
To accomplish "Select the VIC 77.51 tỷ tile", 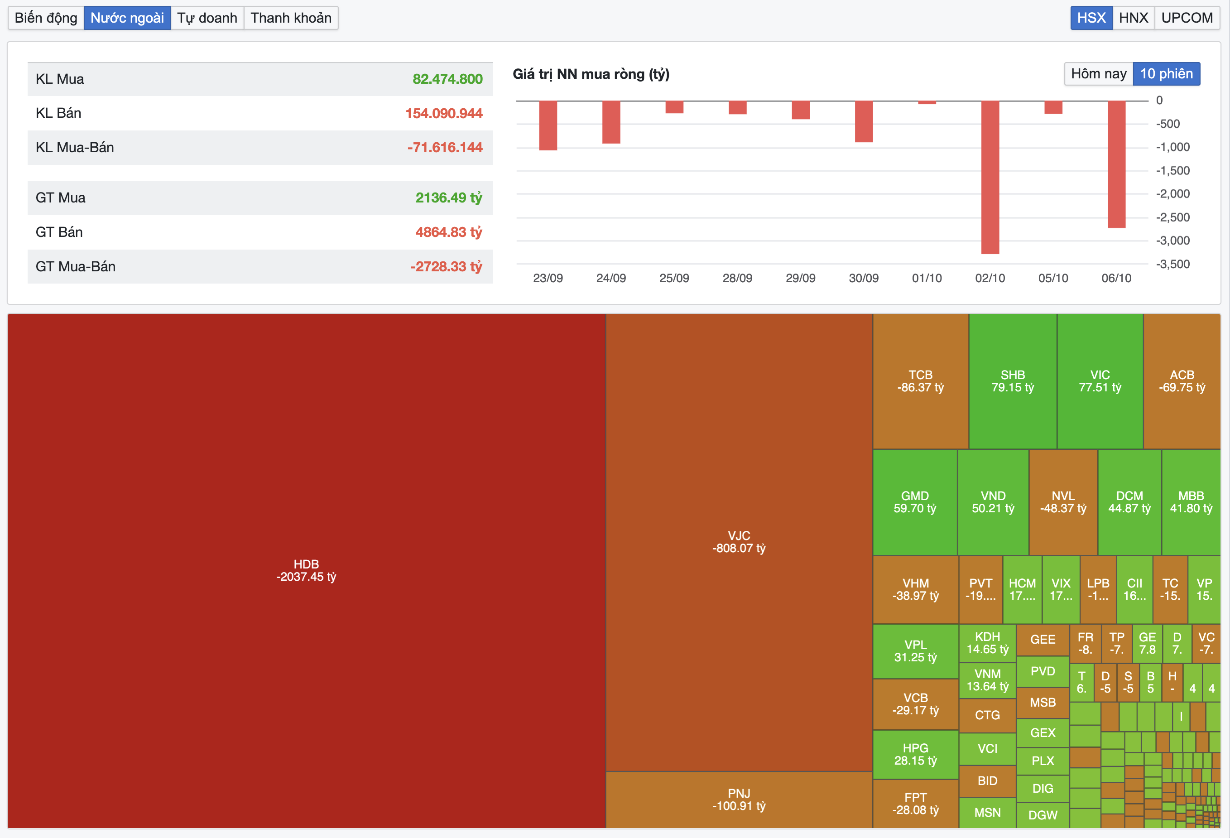I will [x=1100, y=381].
